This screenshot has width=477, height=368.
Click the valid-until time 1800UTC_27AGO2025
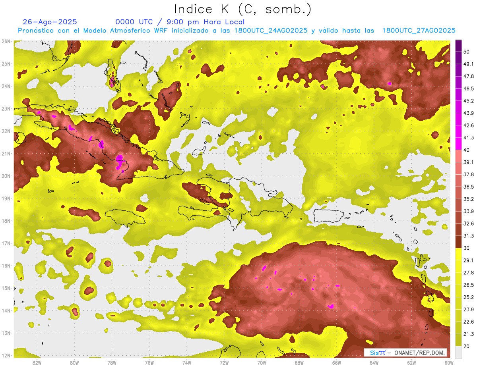tap(419, 31)
